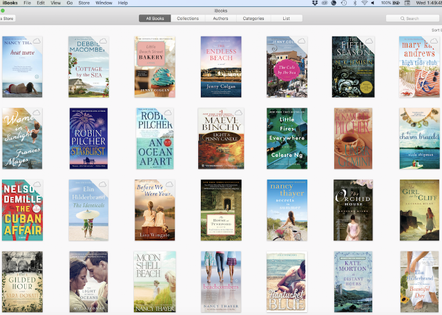Open the Window menu

coord(104,3)
